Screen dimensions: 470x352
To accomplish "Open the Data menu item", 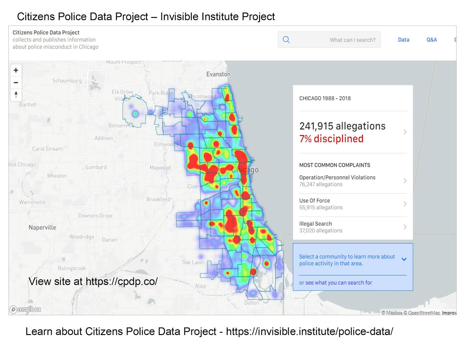I will click(404, 40).
